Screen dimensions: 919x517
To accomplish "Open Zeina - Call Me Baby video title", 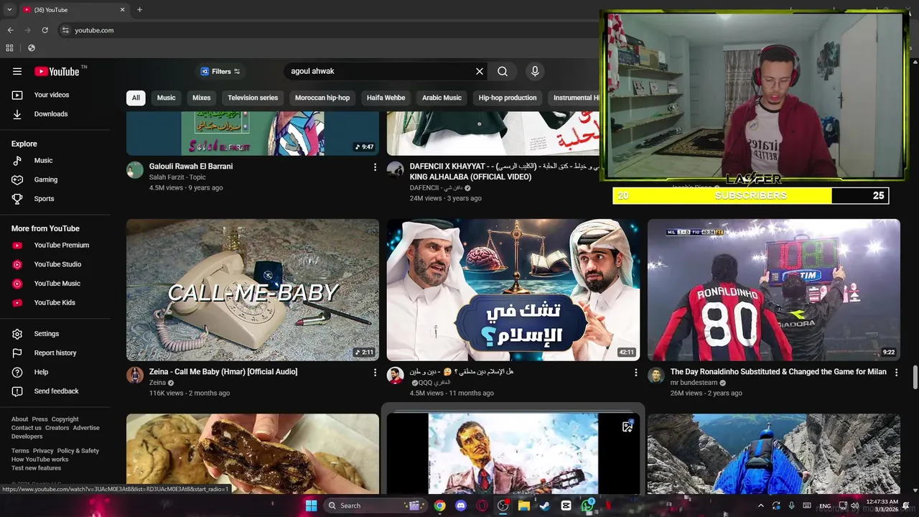I will pos(223,372).
